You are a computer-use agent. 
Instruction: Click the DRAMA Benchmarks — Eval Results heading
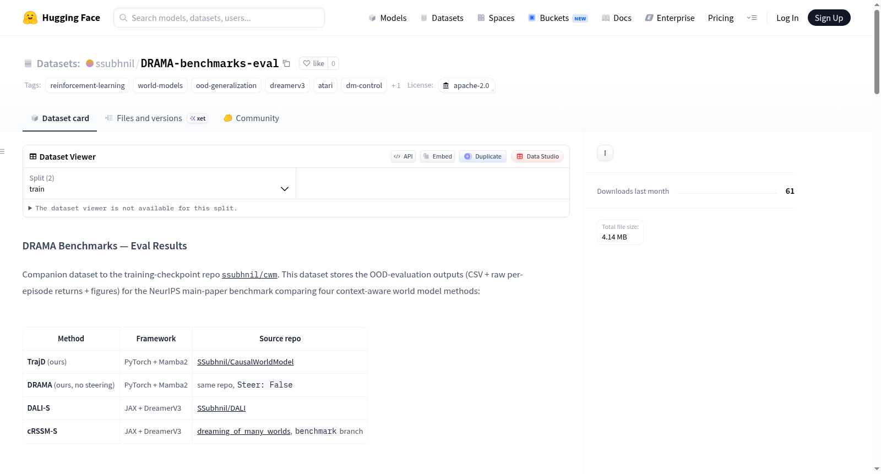pyautogui.click(x=105, y=246)
